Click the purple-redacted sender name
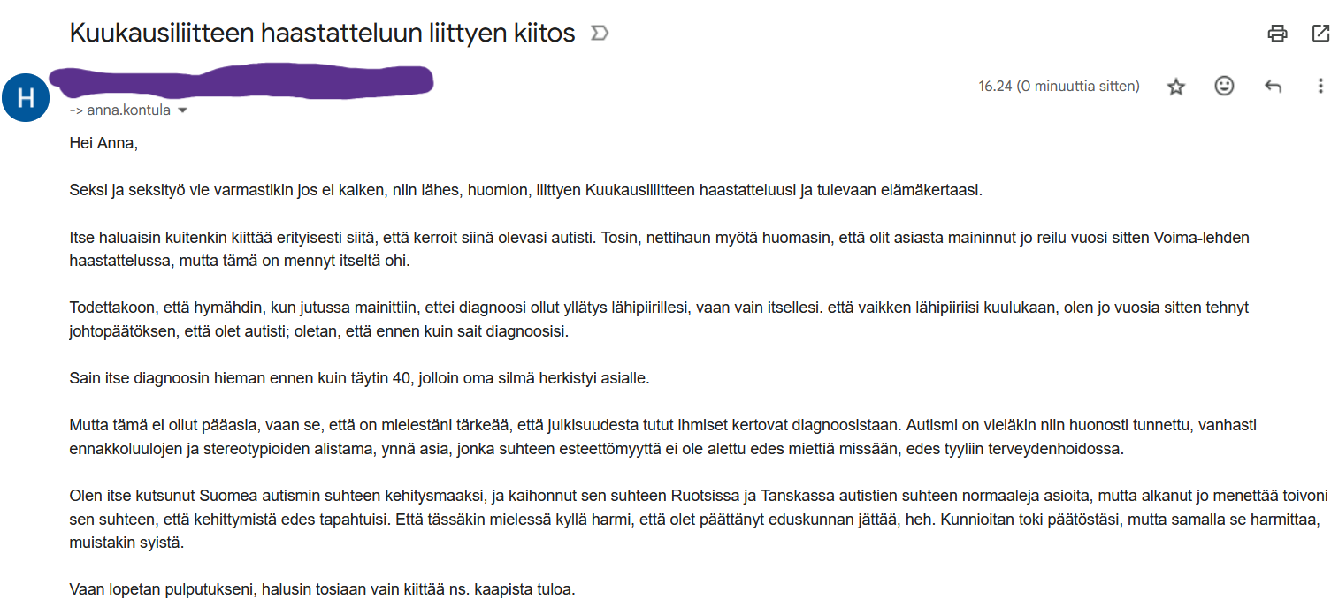 tap(239, 80)
